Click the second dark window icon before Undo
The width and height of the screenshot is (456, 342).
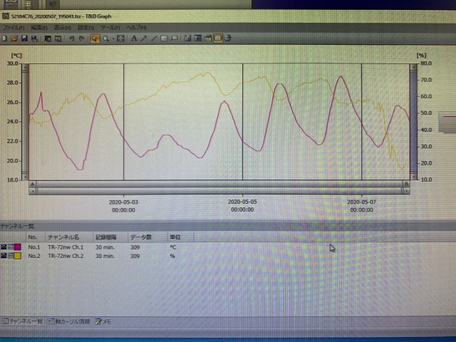(58, 38)
